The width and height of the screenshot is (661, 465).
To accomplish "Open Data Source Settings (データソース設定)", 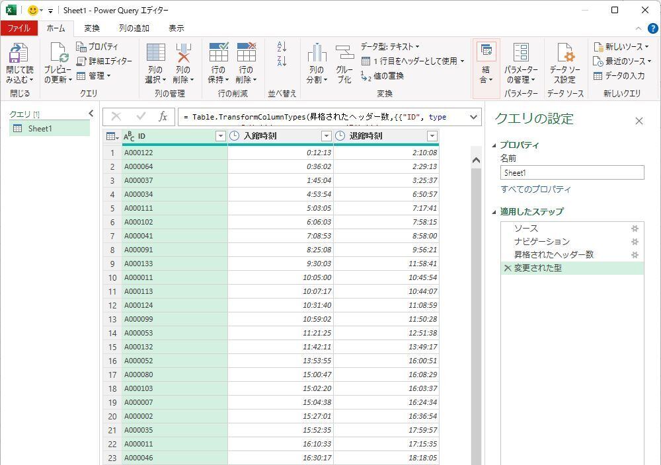I will [x=565, y=63].
